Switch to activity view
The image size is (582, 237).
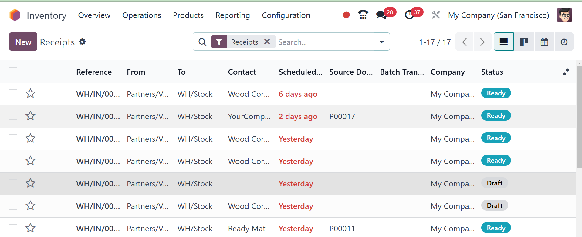[564, 42]
